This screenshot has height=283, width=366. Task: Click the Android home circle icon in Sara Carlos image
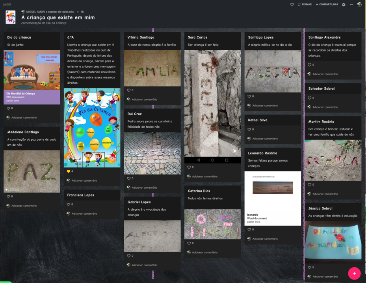tap(212, 160)
